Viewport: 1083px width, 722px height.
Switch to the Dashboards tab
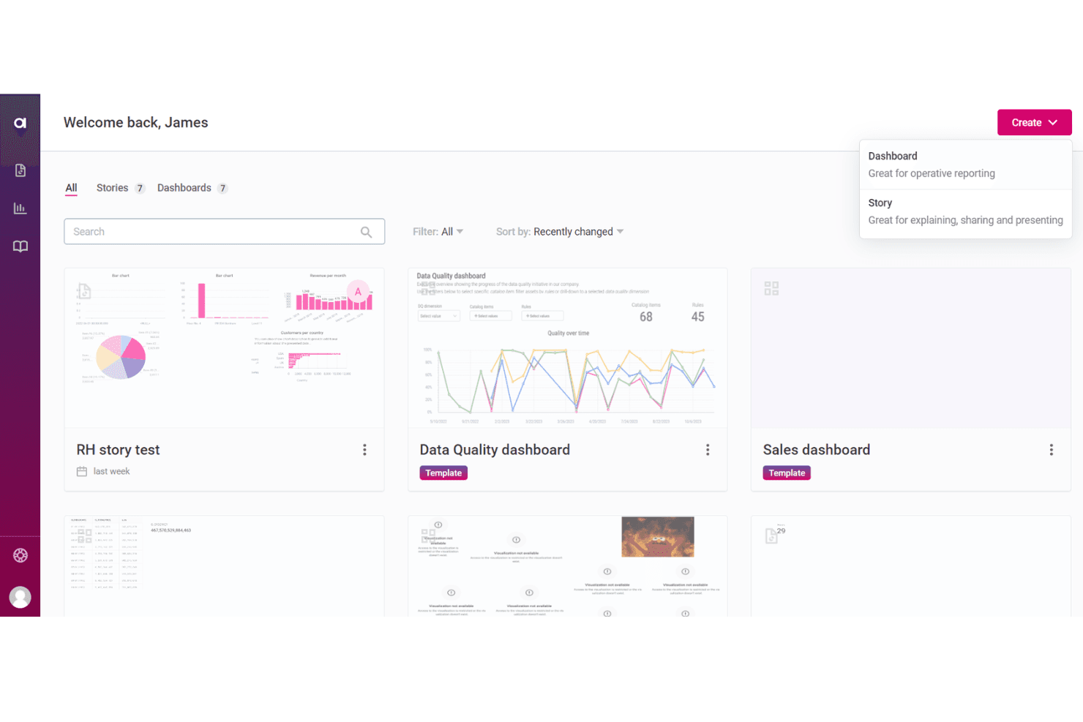pyautogui.click(x=192, y=188)
